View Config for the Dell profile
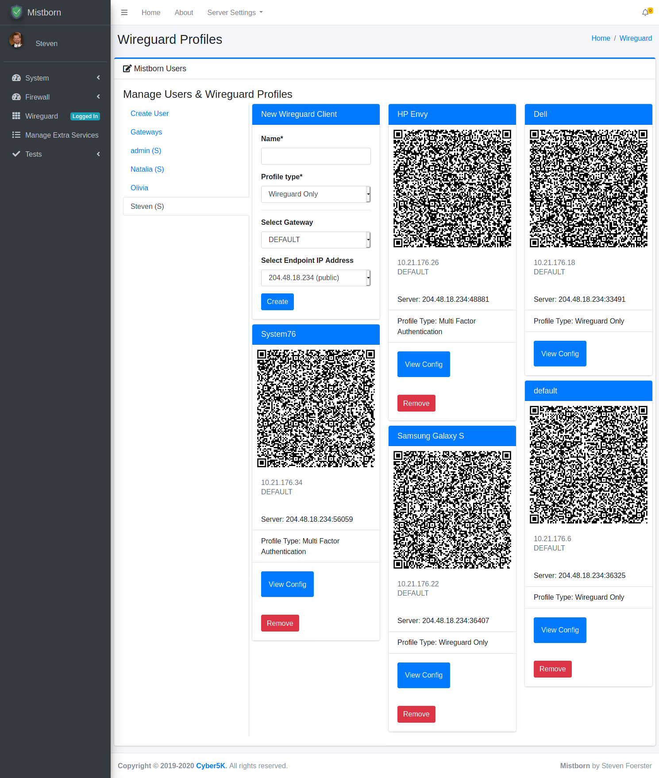The height and width of the screenshot is (778, 659). (560, 354)
